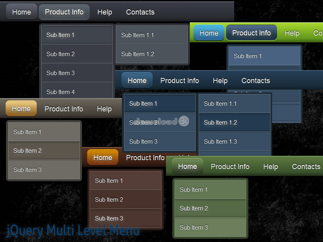Choose Sub Item 1 in brown dropdown
This screenshot has width=323, height=242.
point(126,180)
